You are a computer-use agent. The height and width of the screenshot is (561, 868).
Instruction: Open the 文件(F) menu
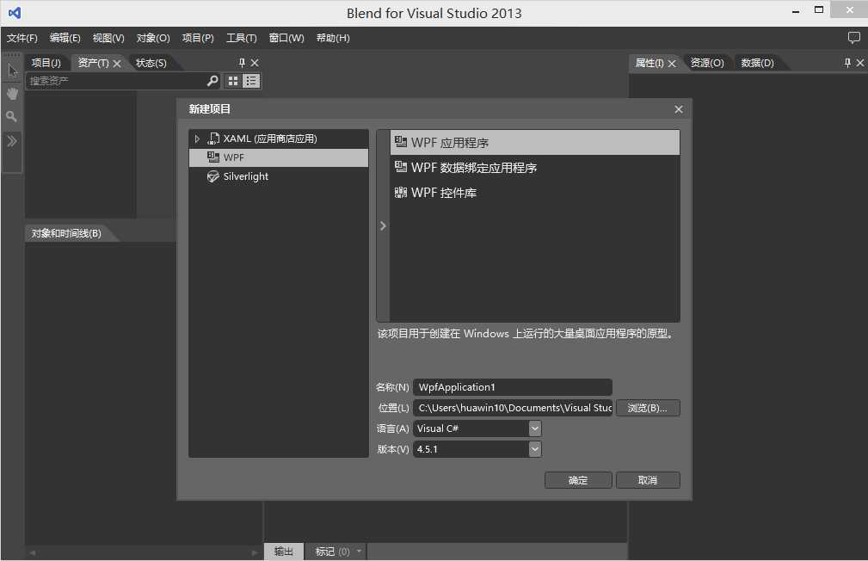(x=22, y=38)
